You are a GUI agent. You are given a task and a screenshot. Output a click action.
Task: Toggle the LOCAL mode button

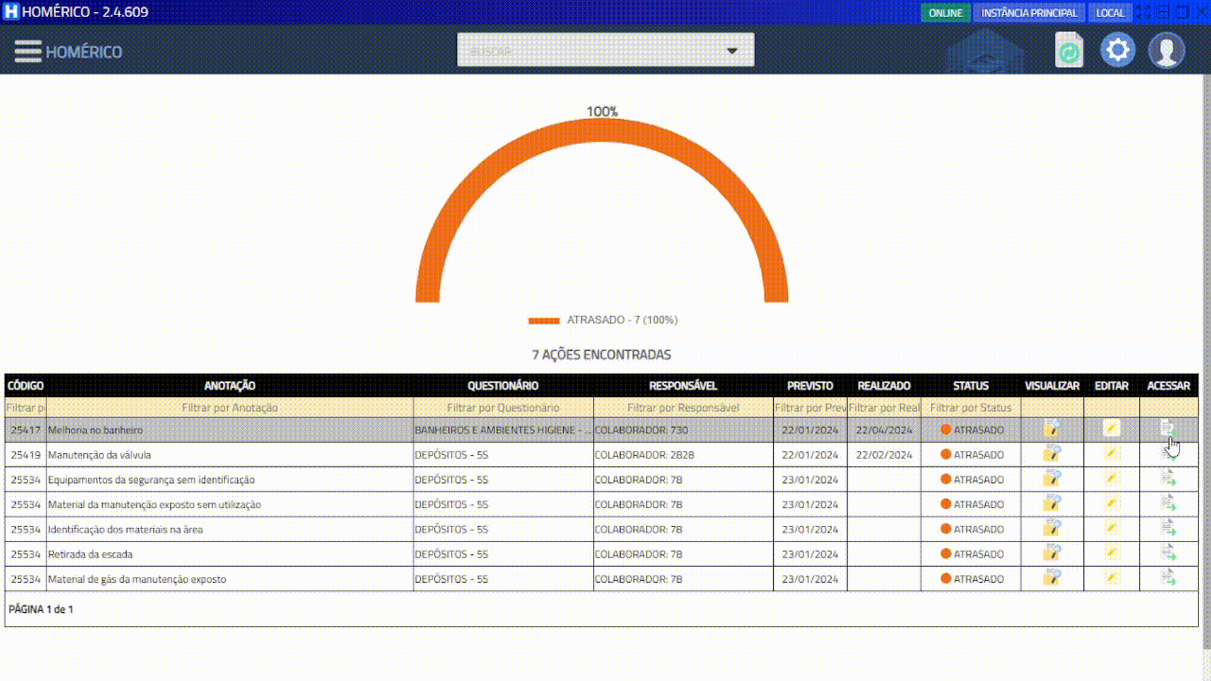point(1109,13)
